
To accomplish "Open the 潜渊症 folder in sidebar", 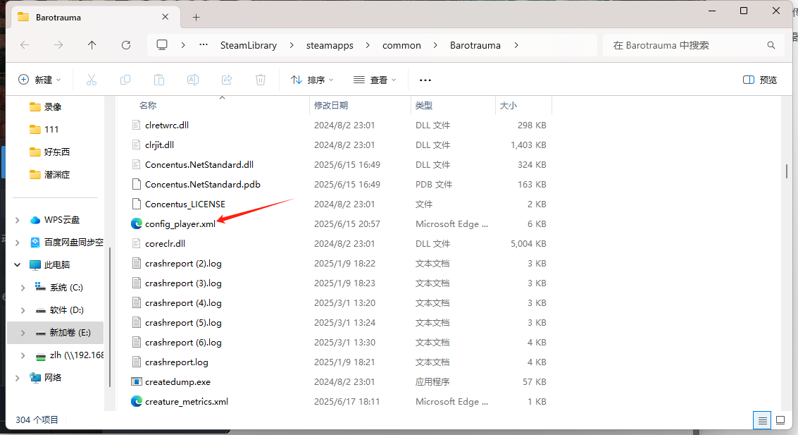I will click(x=50, y=175).
